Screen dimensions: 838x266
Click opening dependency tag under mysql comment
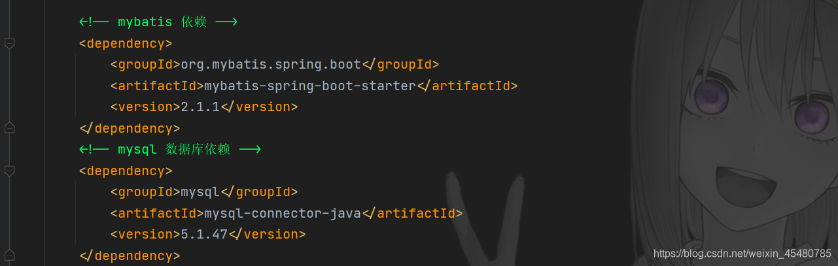click(x=126, y=171)
